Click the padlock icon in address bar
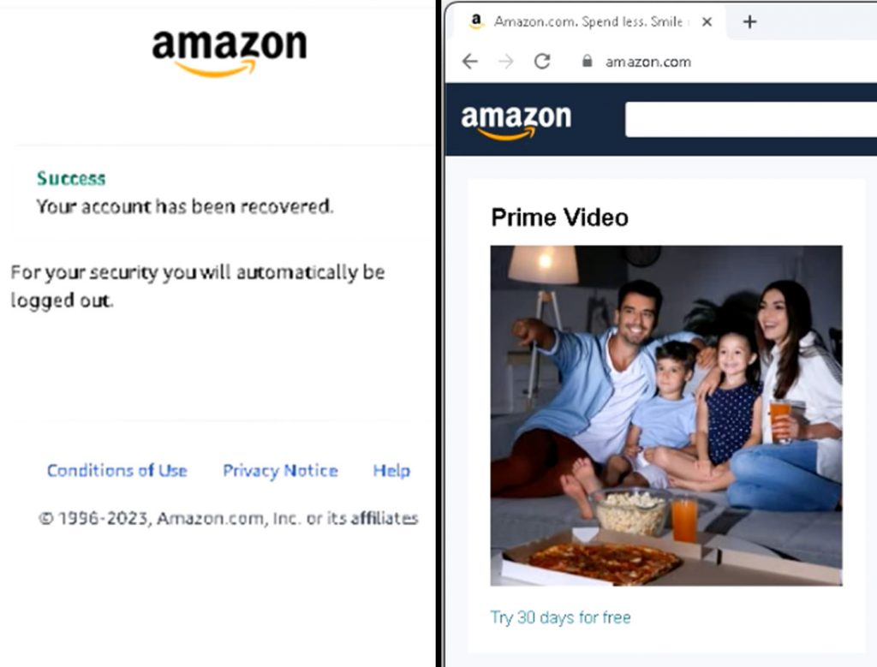877x667 pixels. pyautogui.click(x=587, y=61)
